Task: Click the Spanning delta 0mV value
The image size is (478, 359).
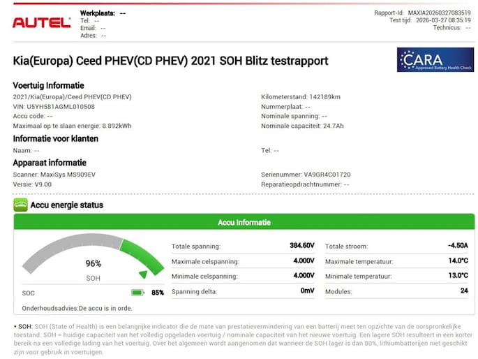Action: (307, 290)
